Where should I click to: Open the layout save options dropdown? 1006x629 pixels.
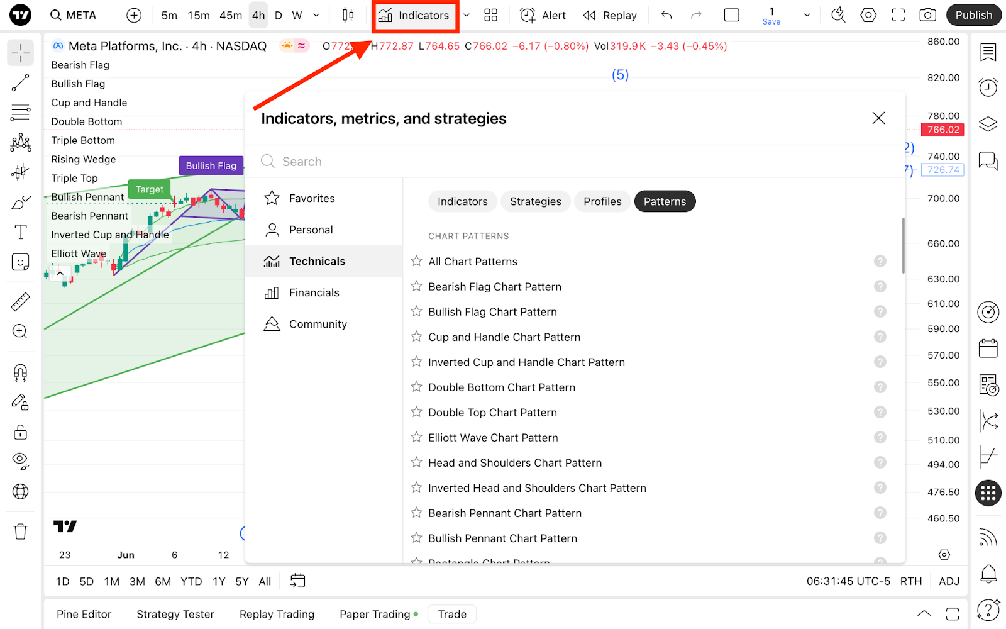click(807, 15)
